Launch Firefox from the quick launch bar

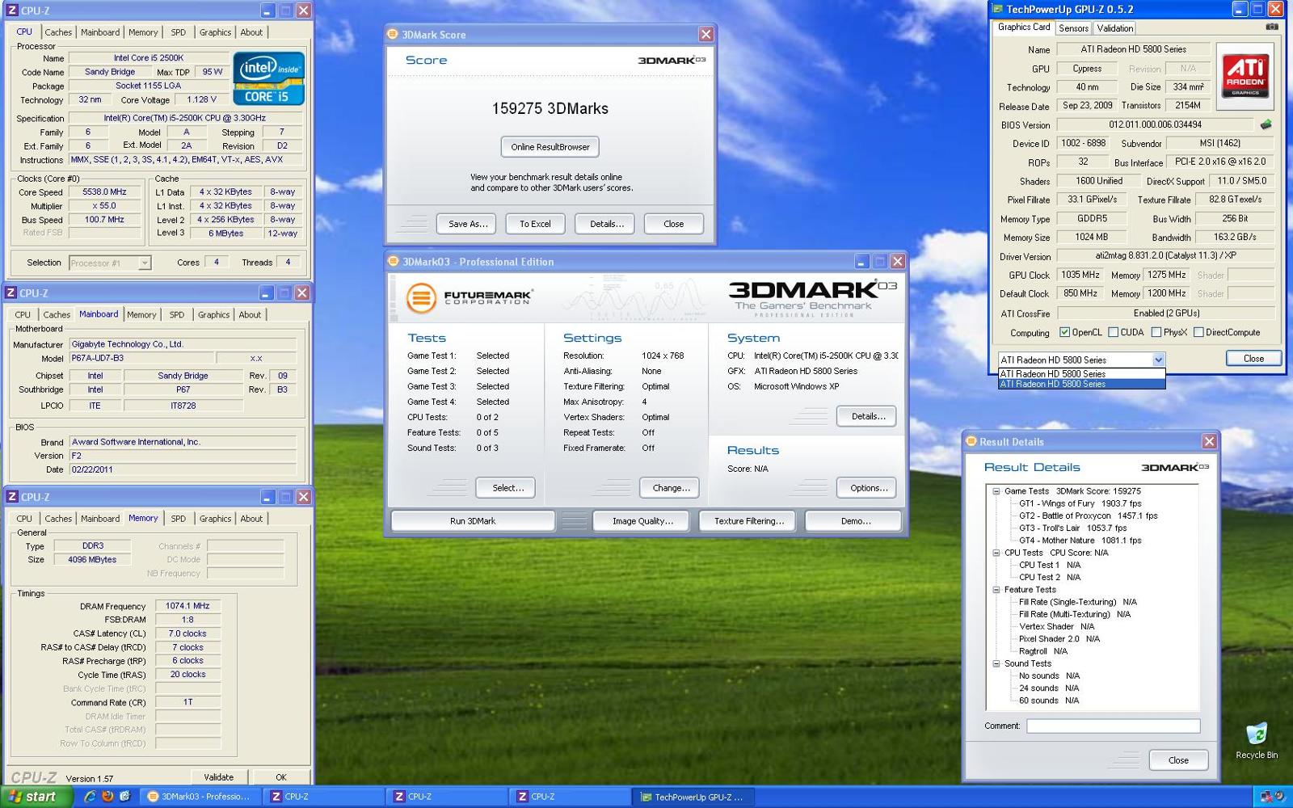pos(107,797)
